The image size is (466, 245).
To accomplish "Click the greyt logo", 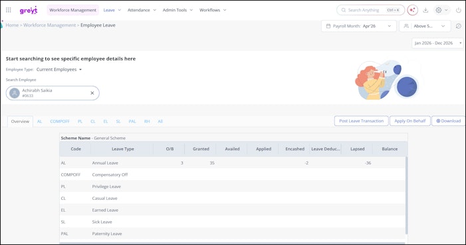I will pos(29,10).
